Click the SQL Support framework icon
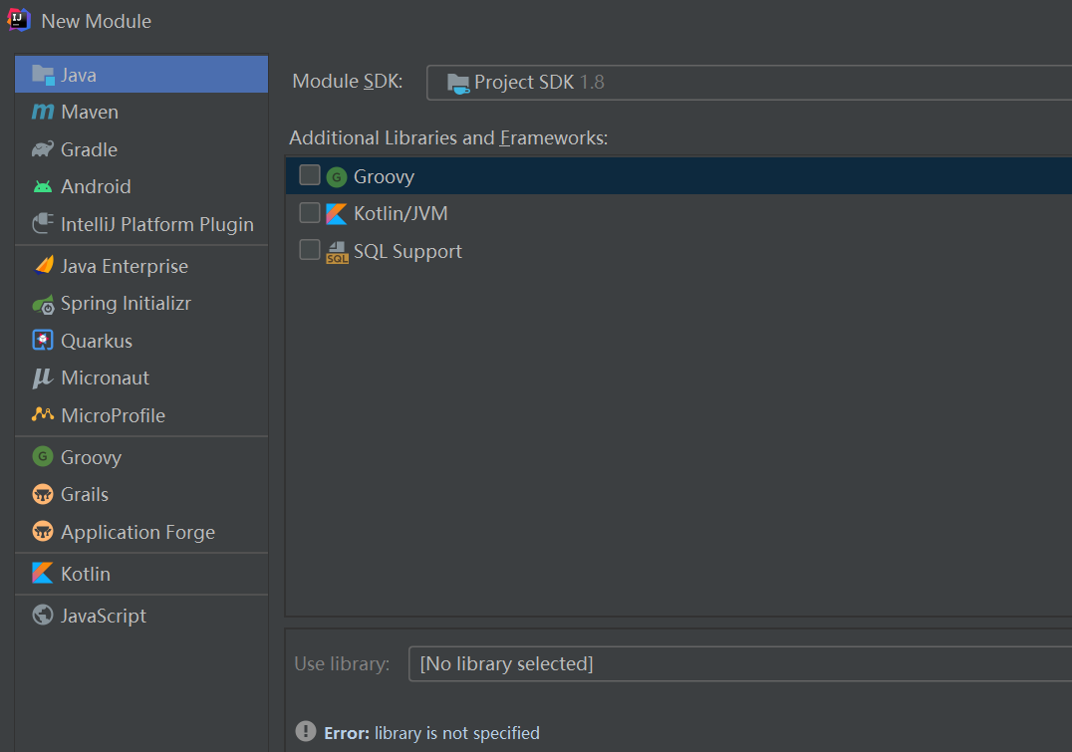The width and height of the screenshot is (1072, 752). [x=337, y=252]
